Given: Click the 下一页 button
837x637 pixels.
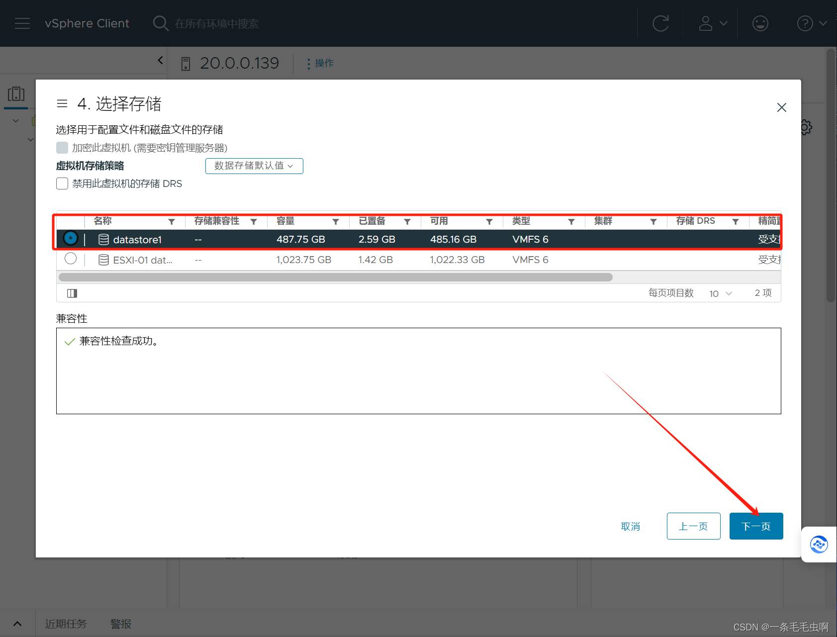Looking at the screenshot, I should [x=755, y=526].
